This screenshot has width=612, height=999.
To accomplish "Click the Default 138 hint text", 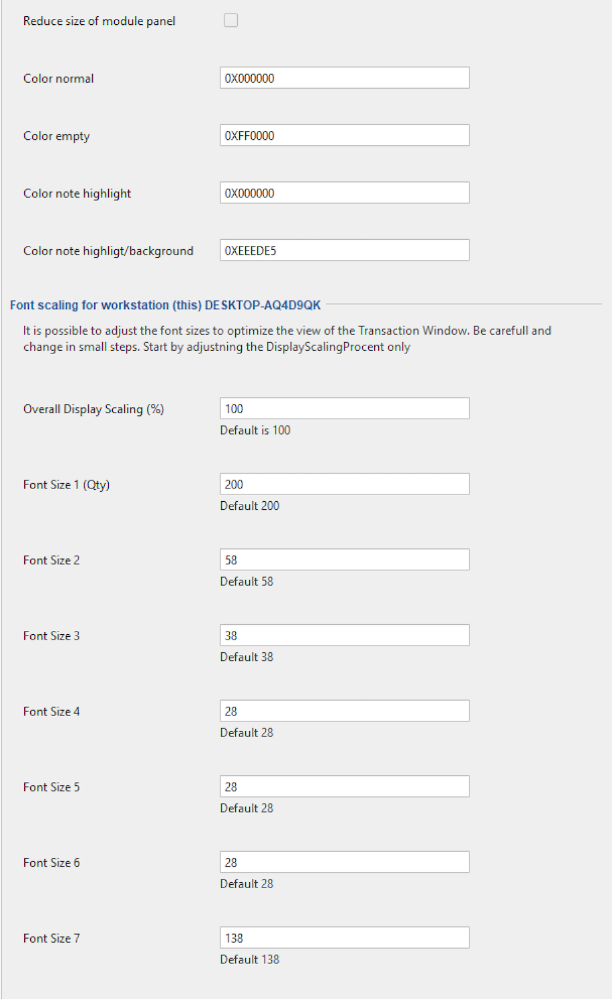I will (250, 959).
